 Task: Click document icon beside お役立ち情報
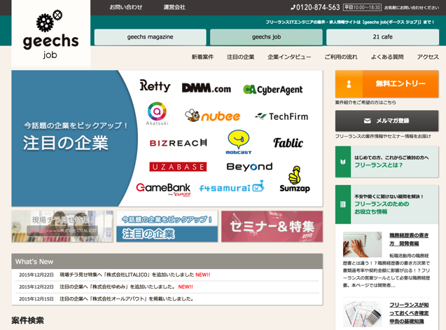click(343, 204)
